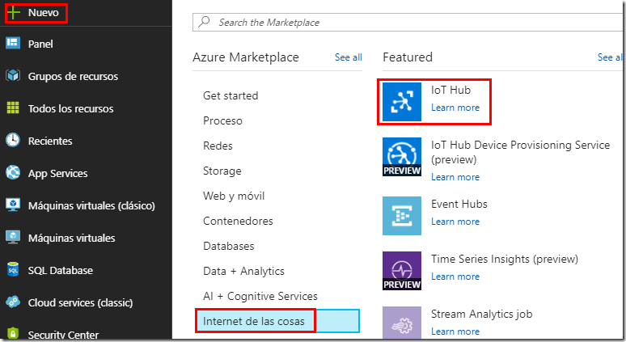Open the Nuevo menu label
This screenshot has height=342, width=626.
pyautogui.click(x=43, y=13)
